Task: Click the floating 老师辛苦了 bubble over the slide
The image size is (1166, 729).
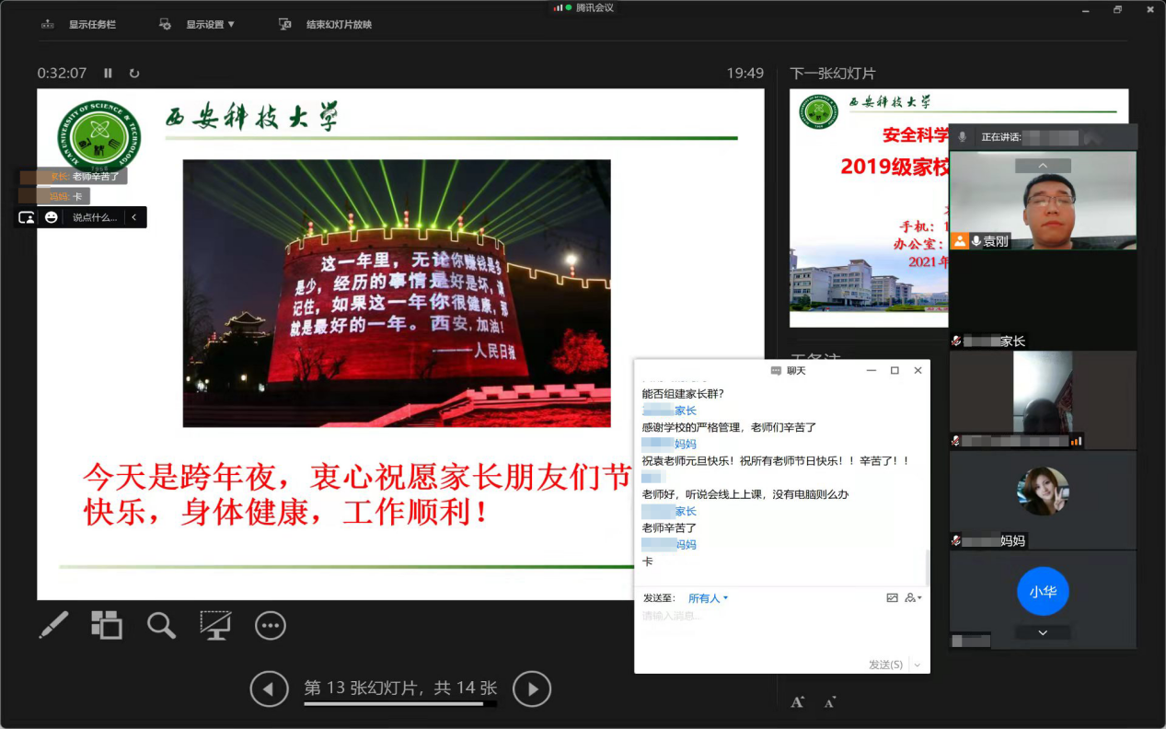Action: point(74,176)
